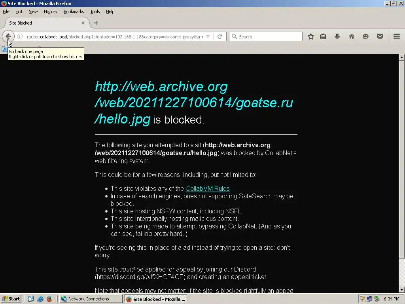Click 'This site intentionally hosting malicious content' bullet
The width and height of the screenshot is (405, 304).
click(174, 218)
